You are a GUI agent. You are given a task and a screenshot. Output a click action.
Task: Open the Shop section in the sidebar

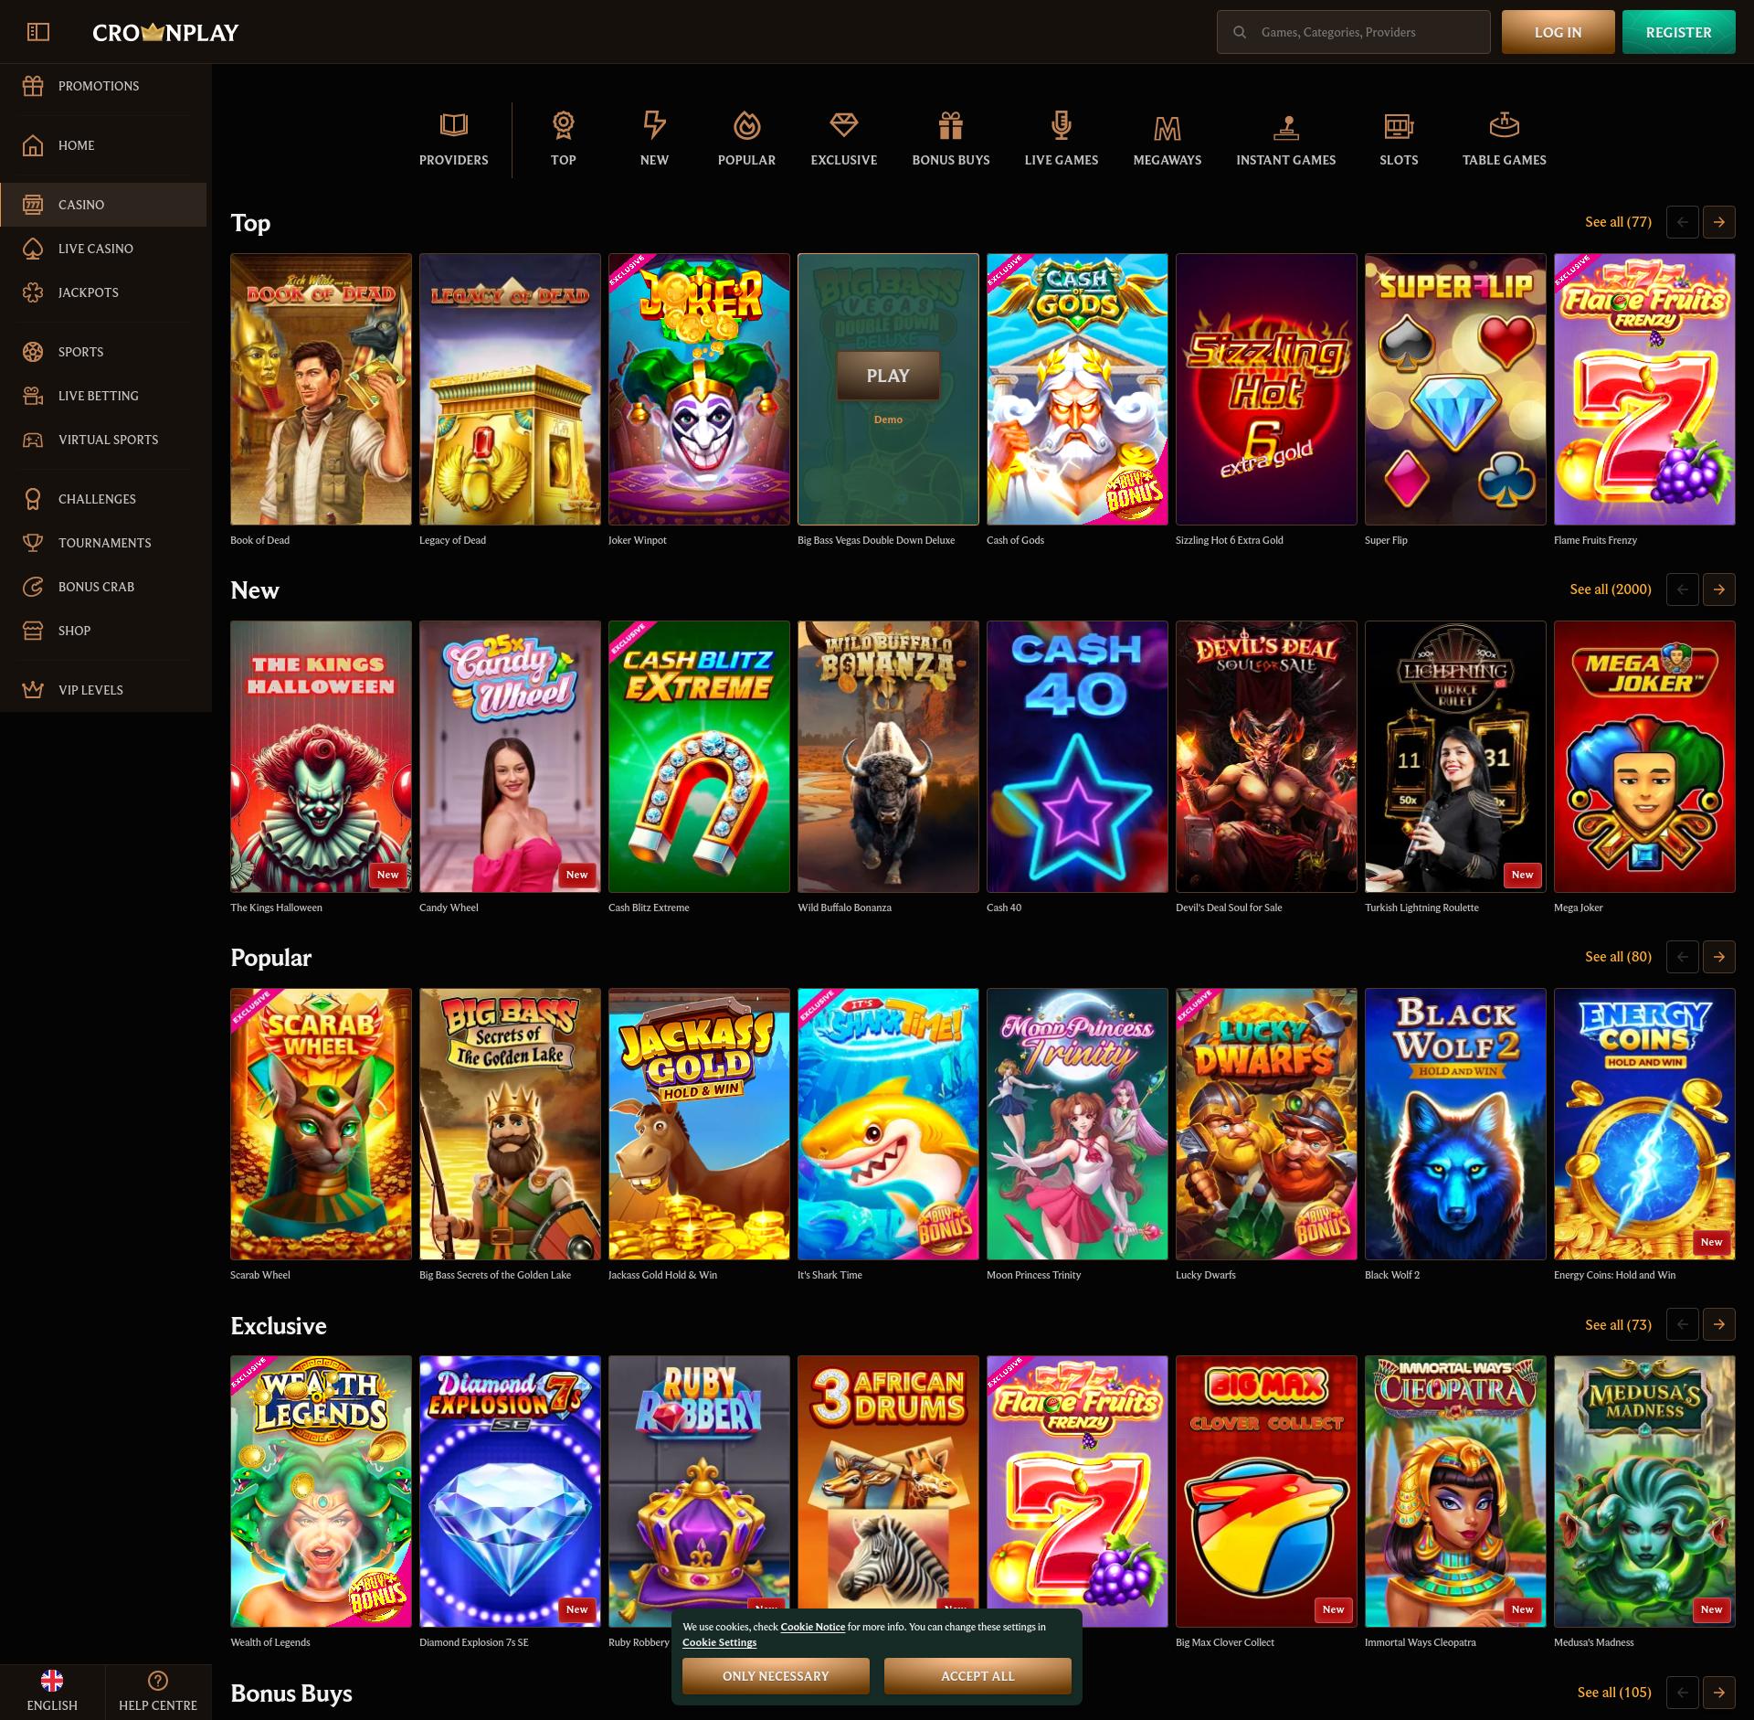click(x=73, y=631)
